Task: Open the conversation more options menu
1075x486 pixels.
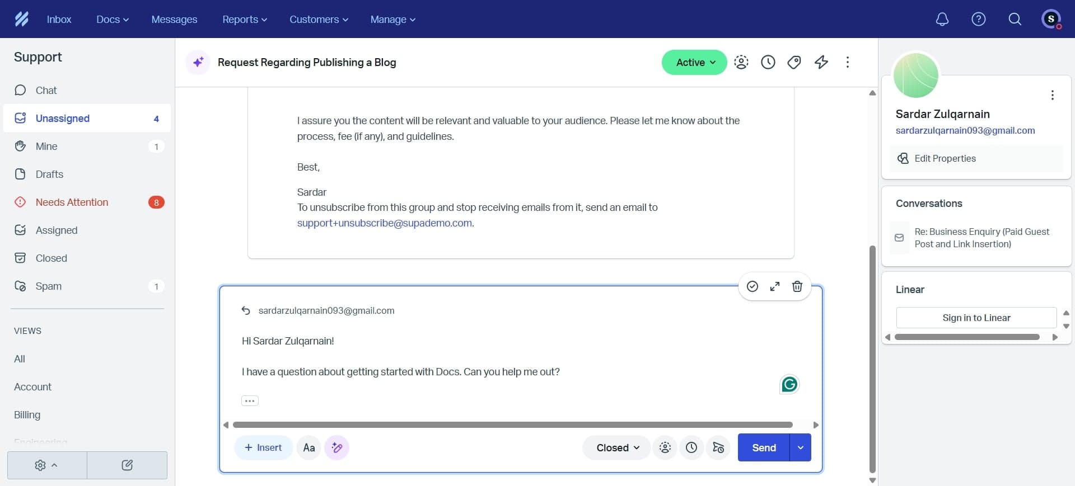Action: (847, 62)
